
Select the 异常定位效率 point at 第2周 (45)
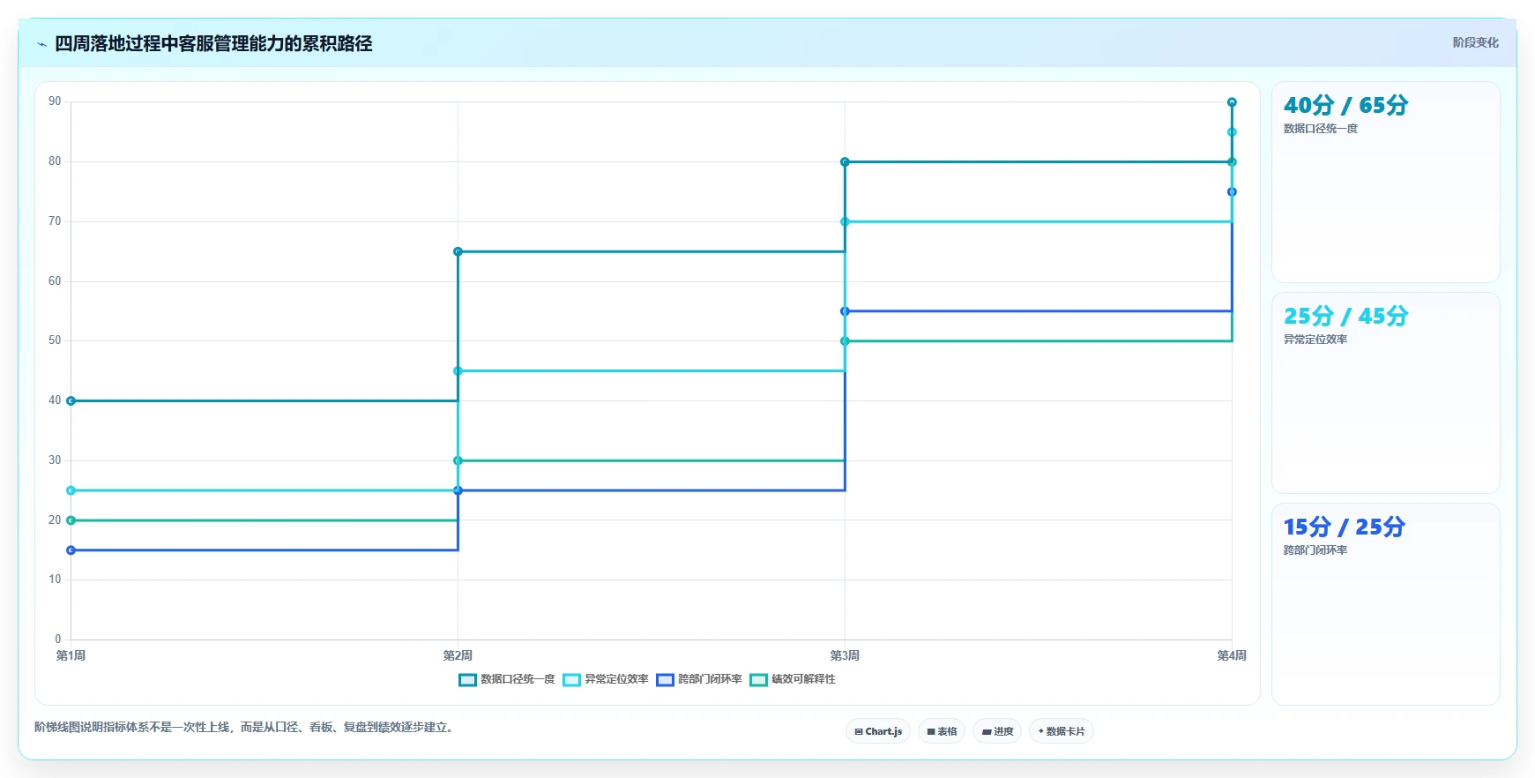click(x=458, y=370)
